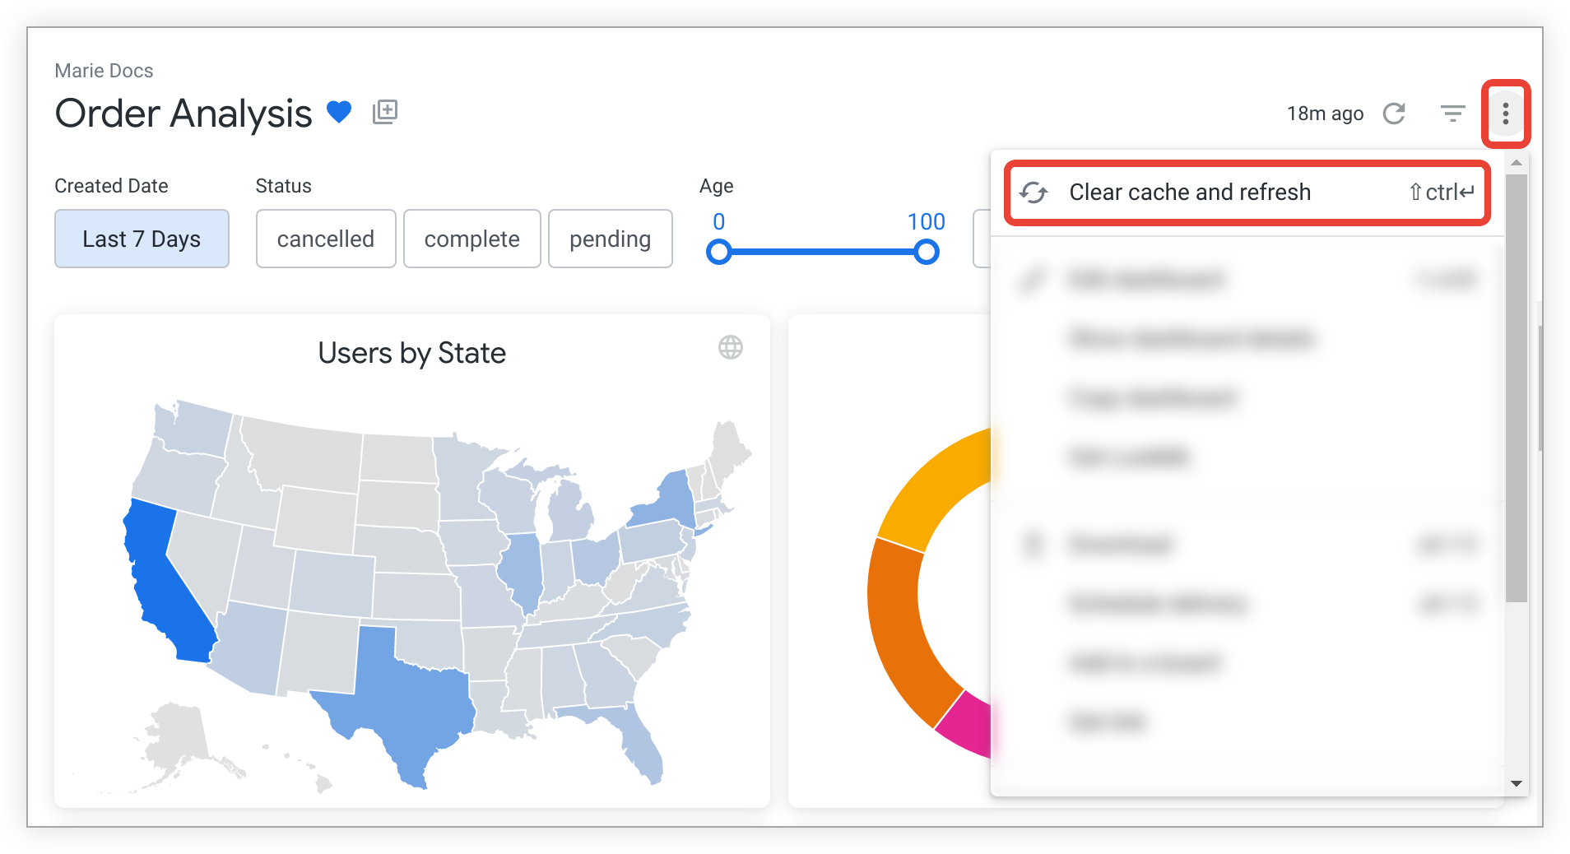The width and height of the screenshot is (1570, 854).
Task: Open the three-dot dashboard actions menu
Action: 1505,114
